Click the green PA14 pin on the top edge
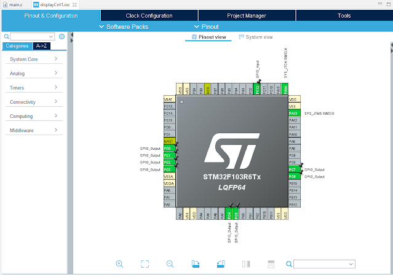The image size is (393, 275). 285,89
